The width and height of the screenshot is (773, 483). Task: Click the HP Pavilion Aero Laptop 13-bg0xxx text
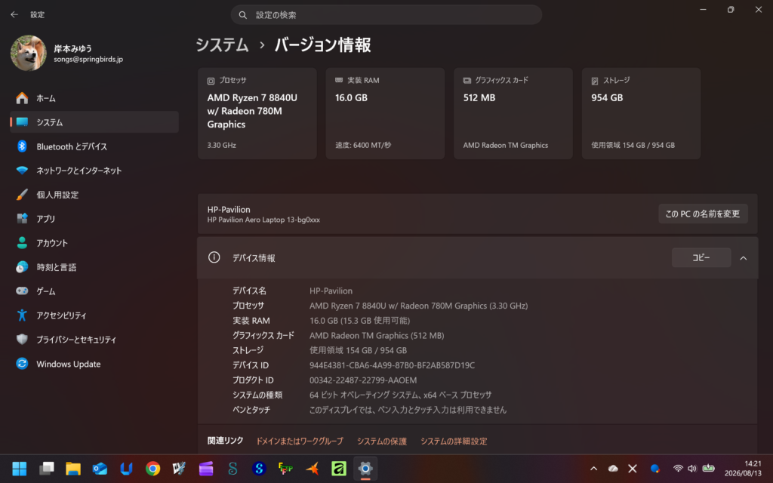coord(263,220)
